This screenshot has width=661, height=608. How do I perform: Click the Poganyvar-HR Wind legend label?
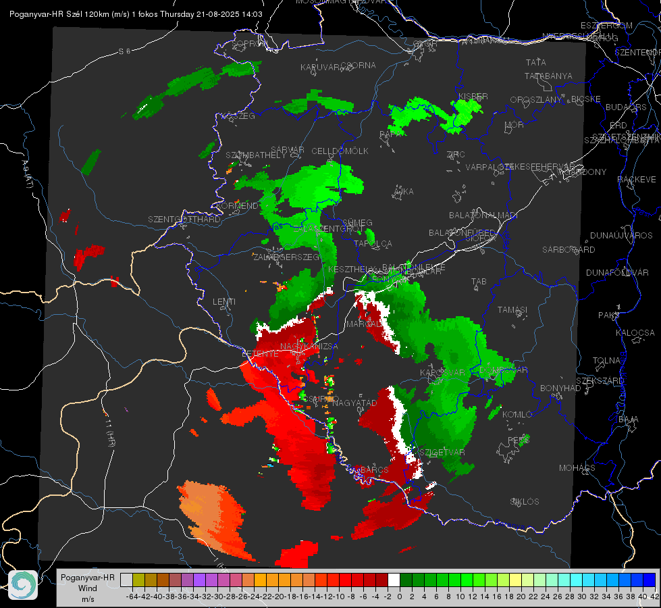(88, 588)
